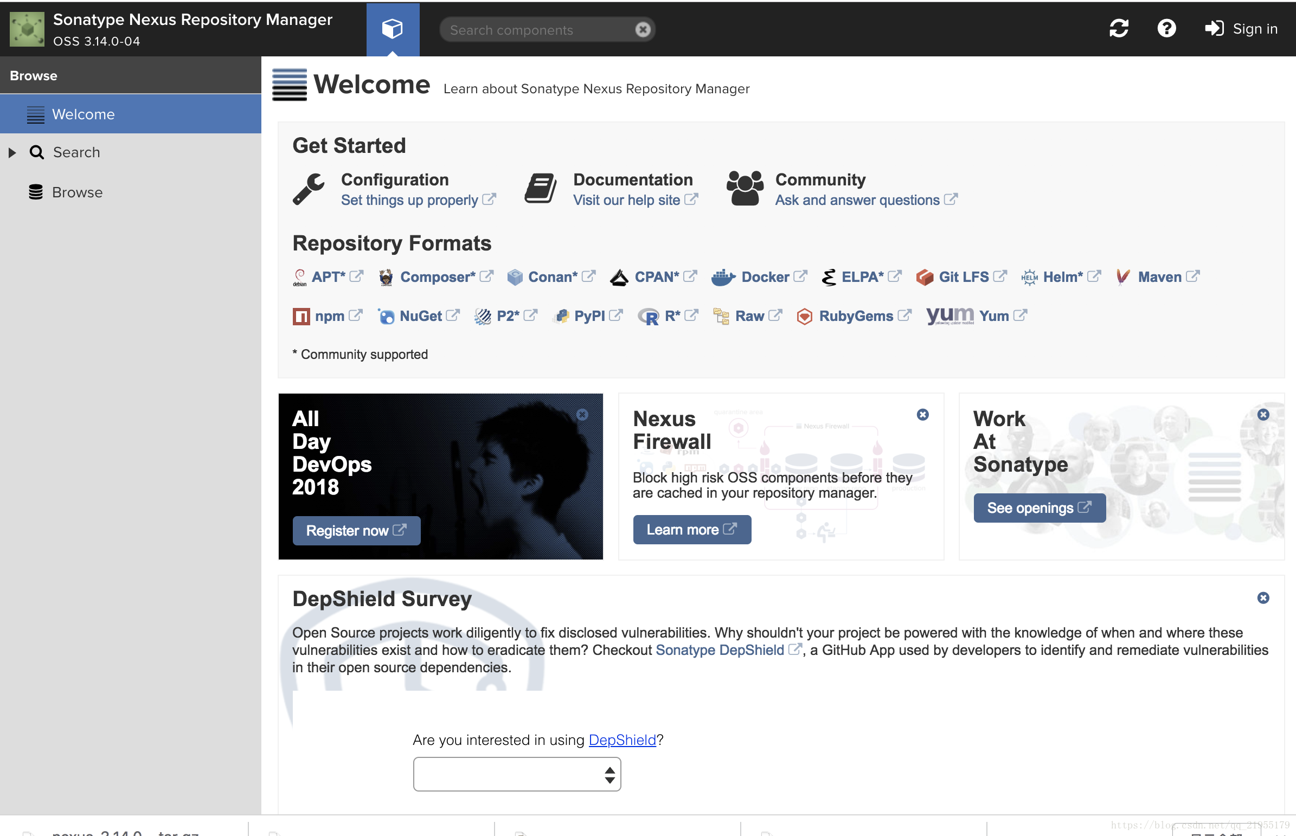Viewport: 1296px width, 836px height.
Task: Click the Docker whale icon
Action: pos(723,278)
